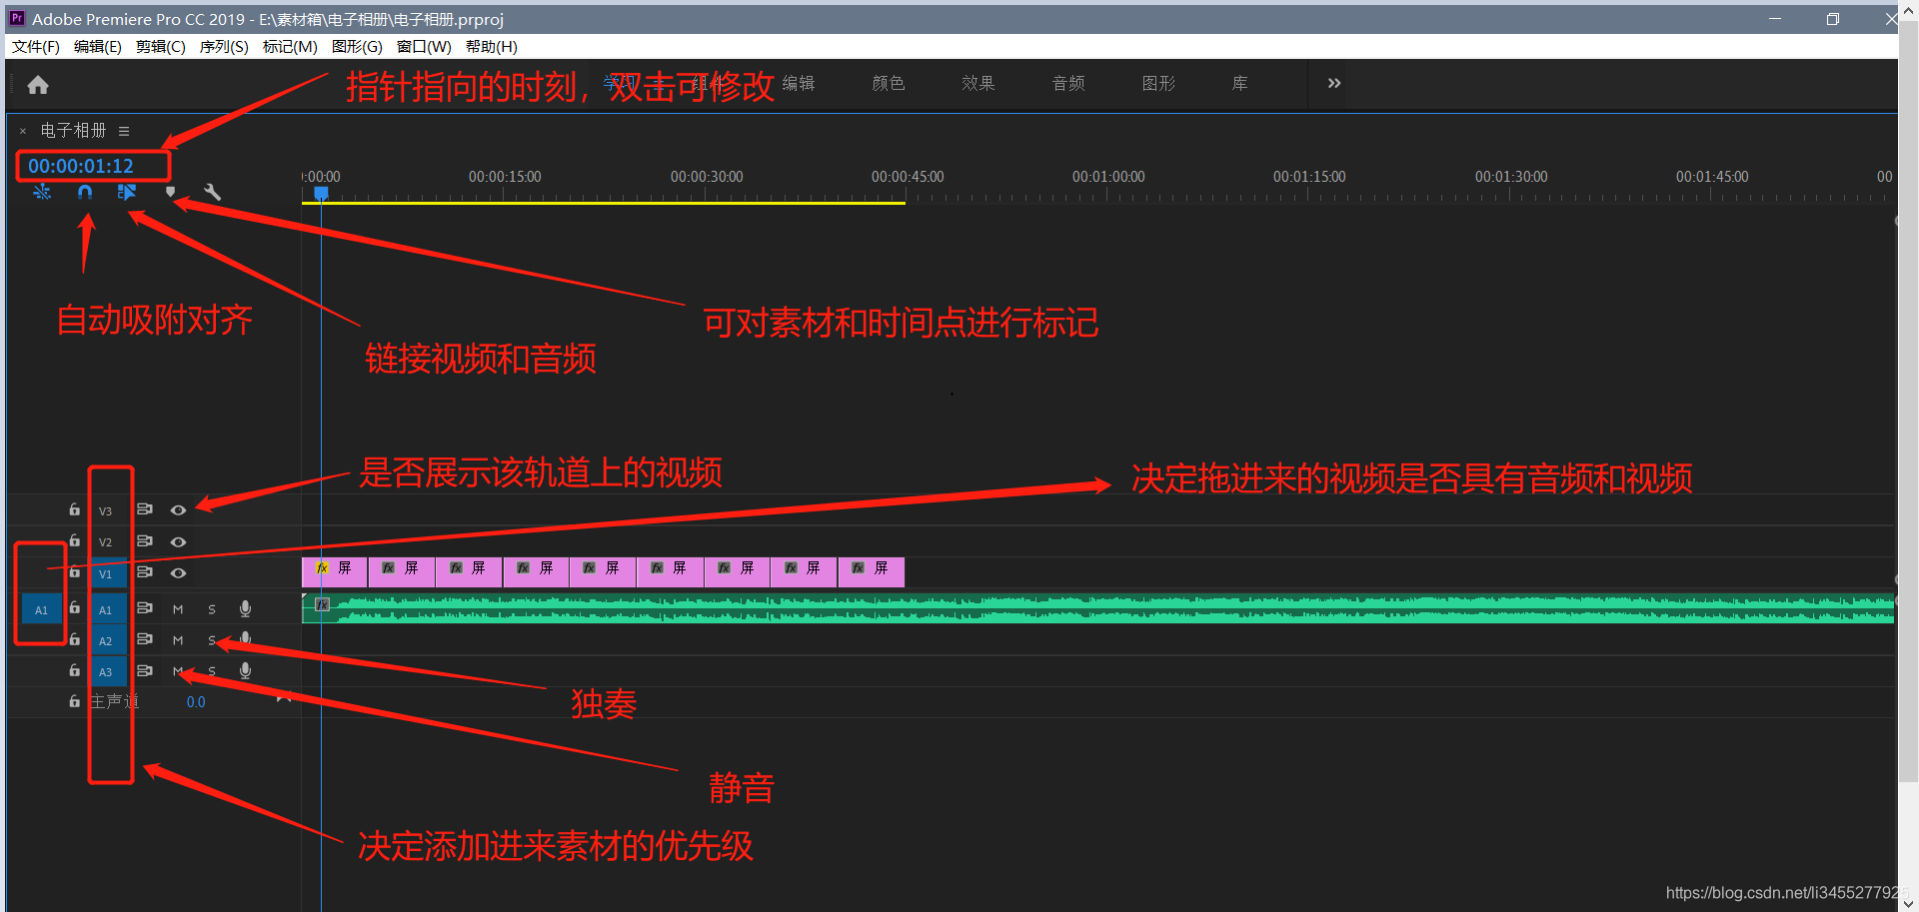Screen dimensions: 1919x912
Task: Toggle lock on track V3
Action: tap(74, 509)
